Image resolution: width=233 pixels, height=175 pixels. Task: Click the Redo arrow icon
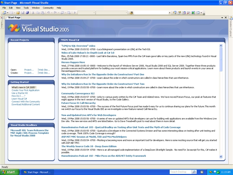[55, 13]
